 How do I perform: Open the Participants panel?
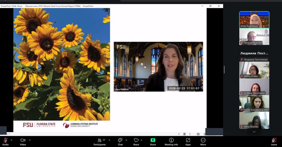[100, 140]
